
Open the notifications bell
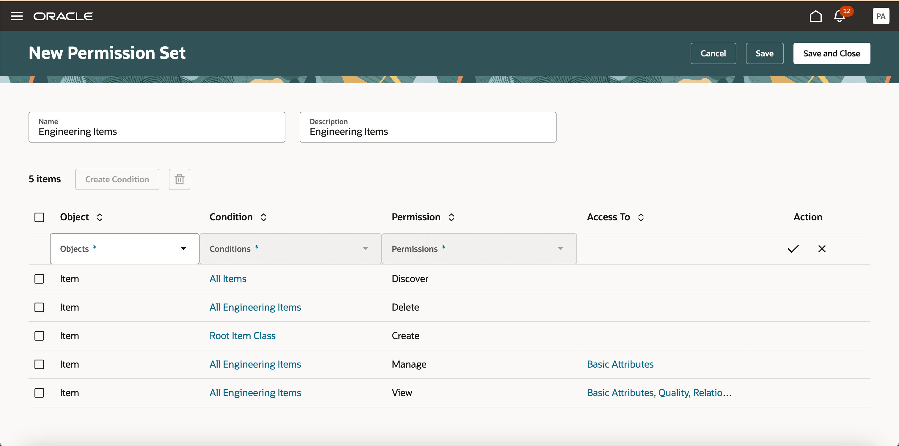[x=839, y=16]
